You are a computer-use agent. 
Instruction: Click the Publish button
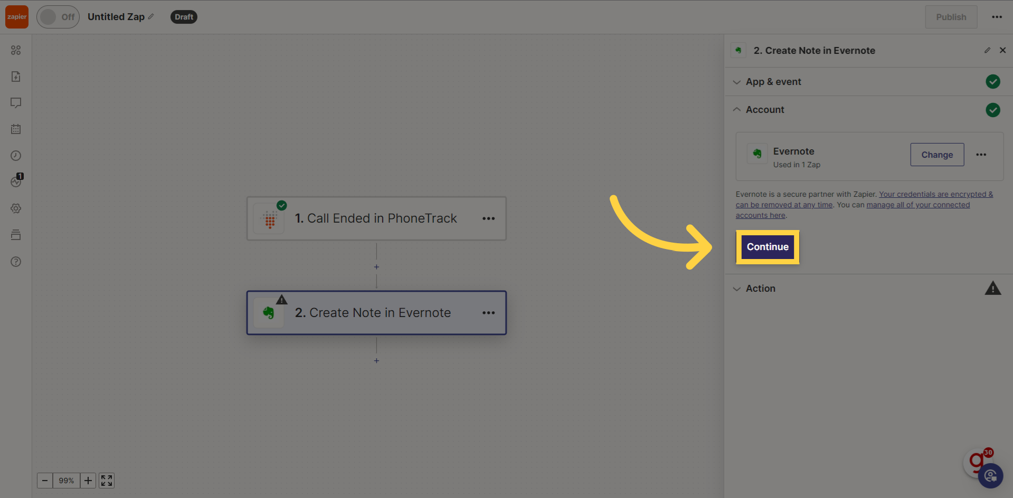point(951,17)
